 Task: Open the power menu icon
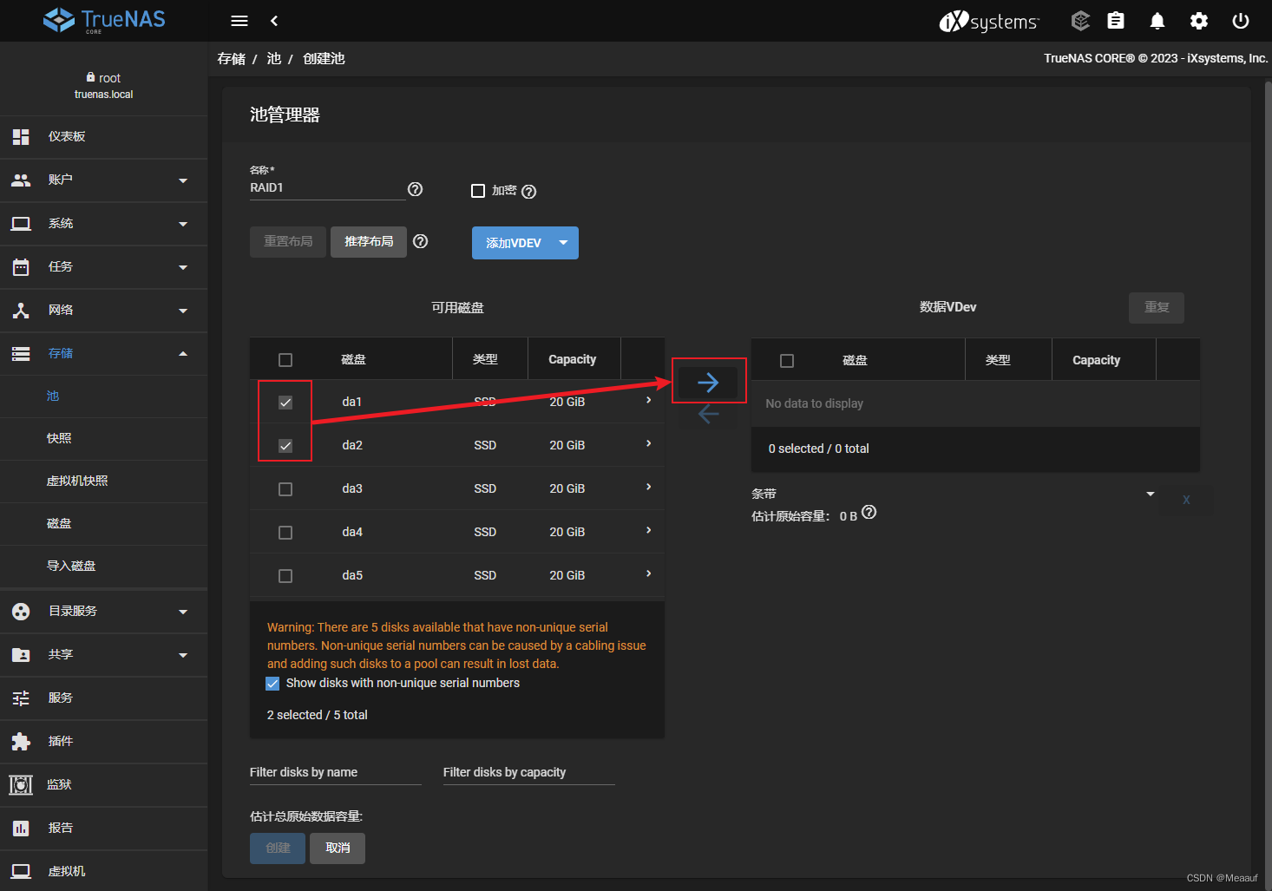(1241, 21)
